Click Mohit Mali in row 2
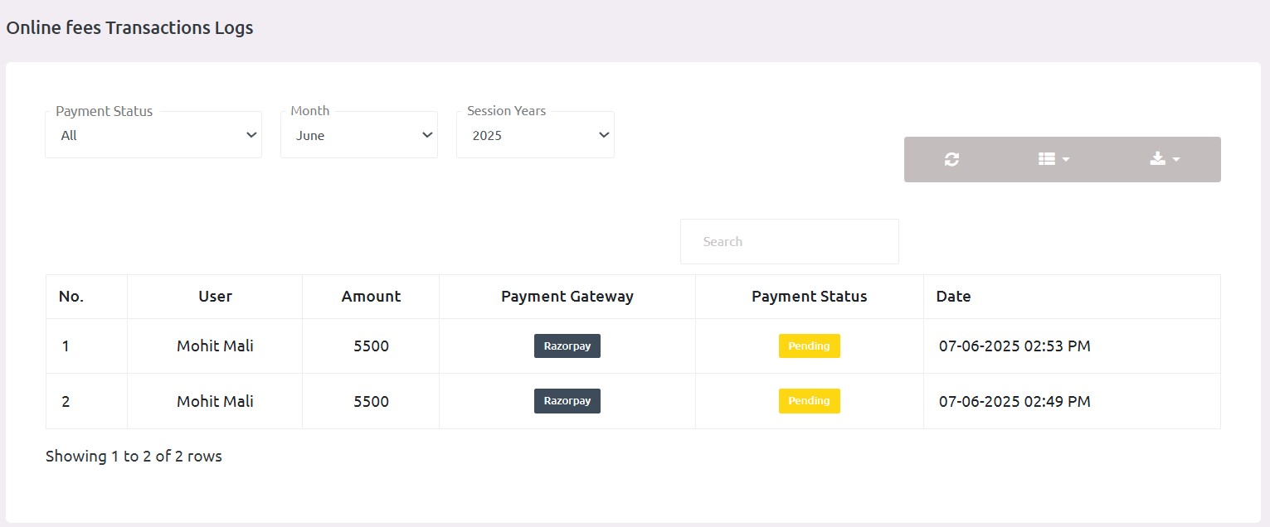Viewport: 1270px width, 527px height. coord(215,402)
